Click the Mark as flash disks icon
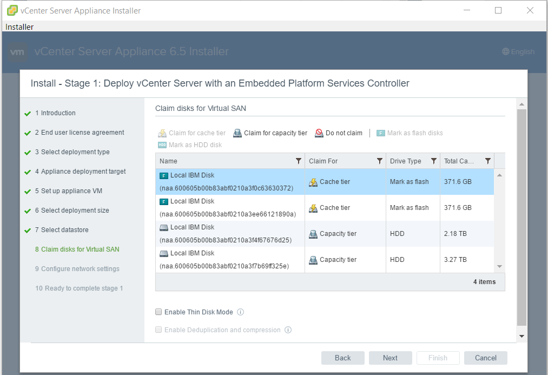548x375 pixels. pyautogui.click(x=381, y=133)
